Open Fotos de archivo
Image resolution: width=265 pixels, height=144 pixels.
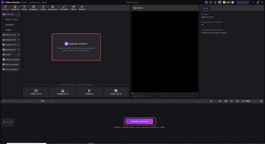click(11, 65)
